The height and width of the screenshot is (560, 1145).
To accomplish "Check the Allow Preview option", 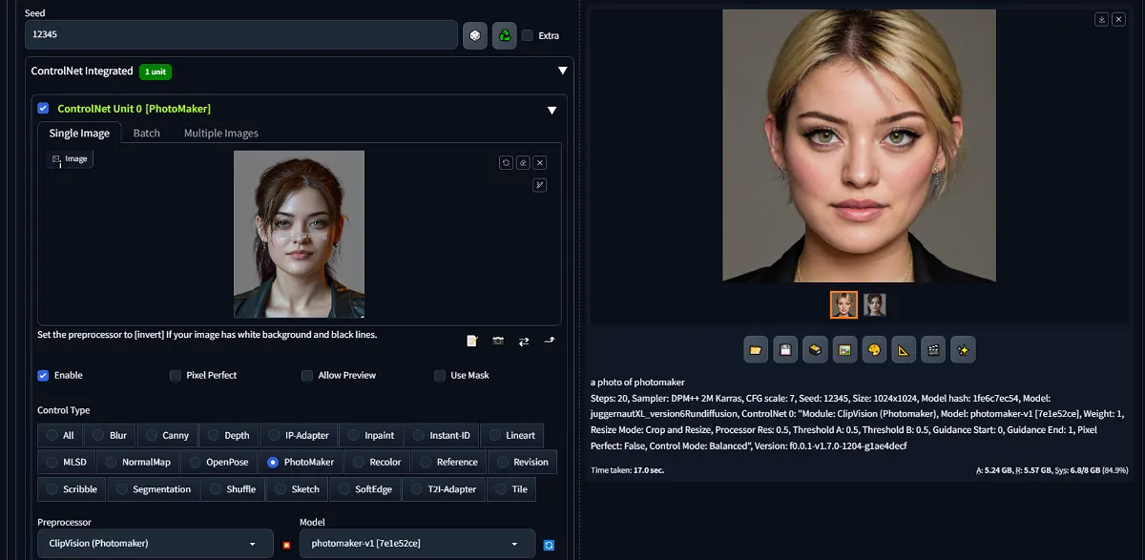I will click(306, 375).
